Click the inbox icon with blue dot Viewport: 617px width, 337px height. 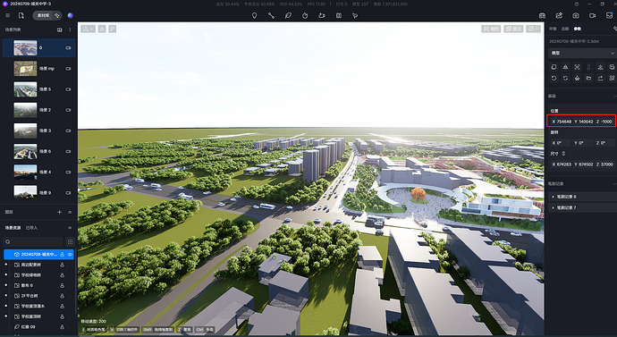pyautogui.click(x=609, y=15)
